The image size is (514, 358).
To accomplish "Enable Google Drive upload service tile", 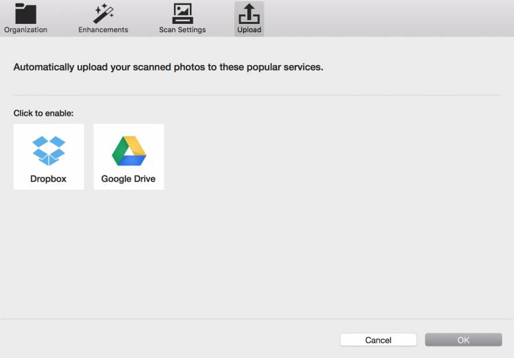I will (x=129, y=157).
